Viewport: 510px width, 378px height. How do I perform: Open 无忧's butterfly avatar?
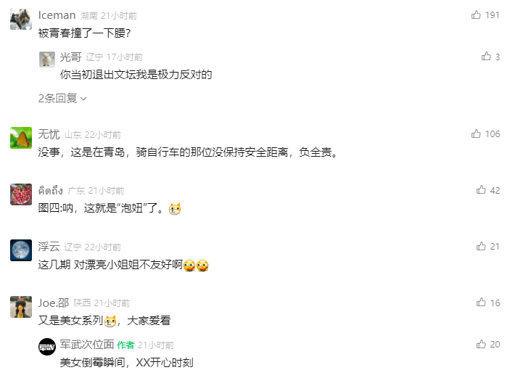(x=21, y=138)
